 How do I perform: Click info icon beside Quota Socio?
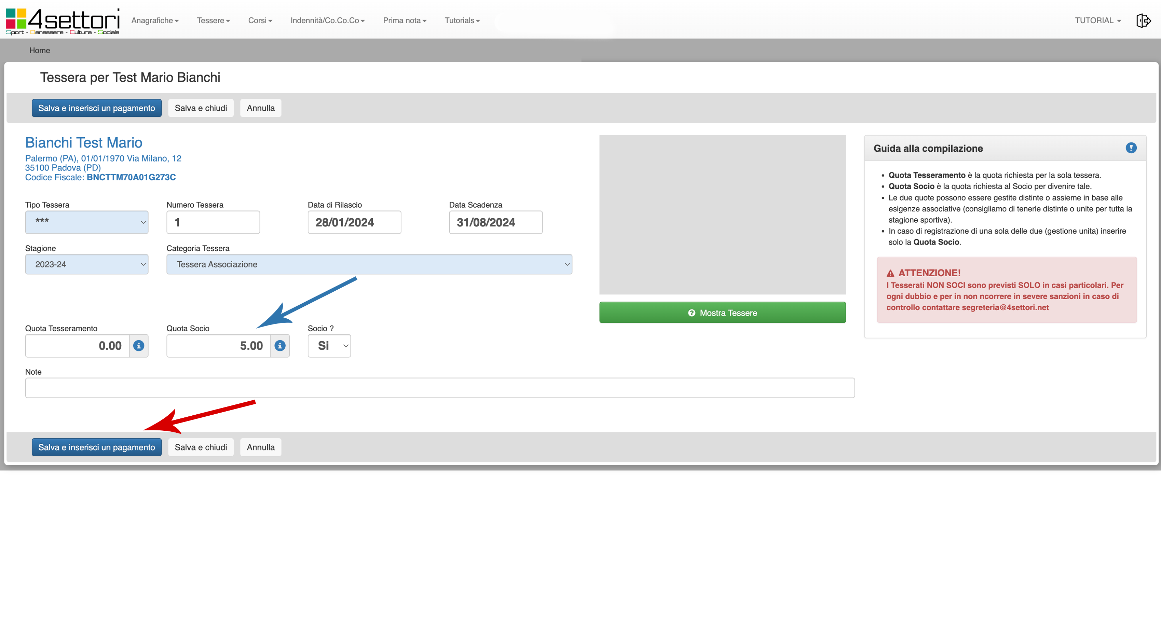pyautogui.click(x=280, y=346)
